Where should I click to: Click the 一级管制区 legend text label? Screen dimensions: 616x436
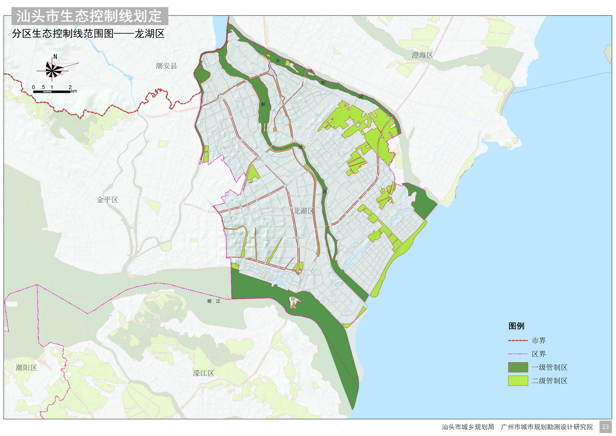pos(549,367)
